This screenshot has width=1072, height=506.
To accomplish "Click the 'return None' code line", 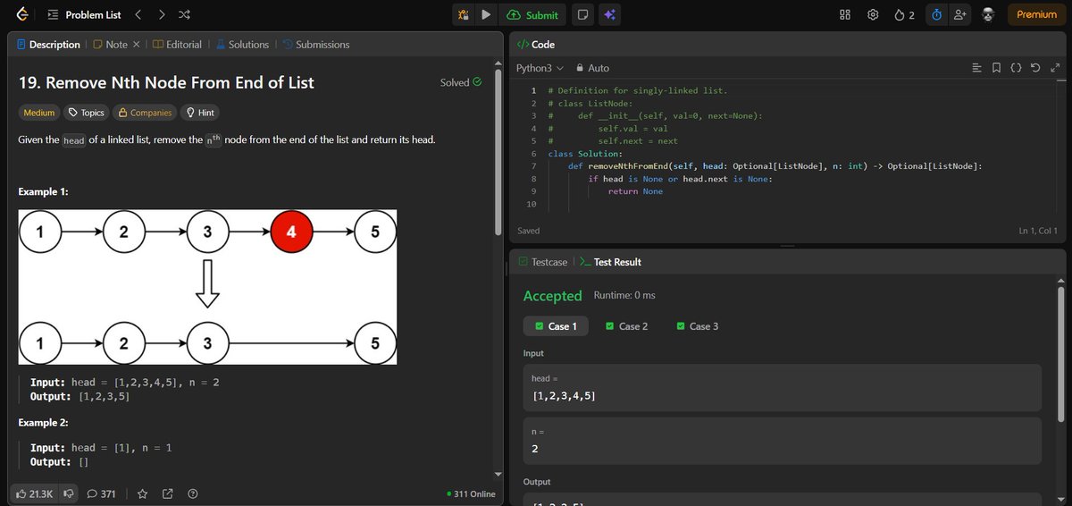I will tap(635, 191).
